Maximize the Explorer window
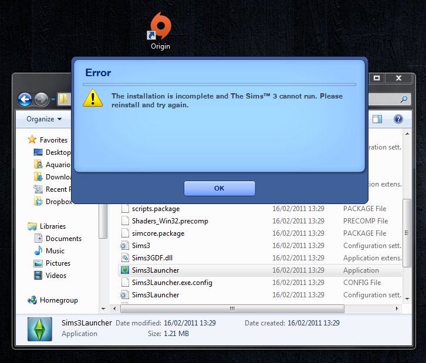 click(x=377, y=78)
